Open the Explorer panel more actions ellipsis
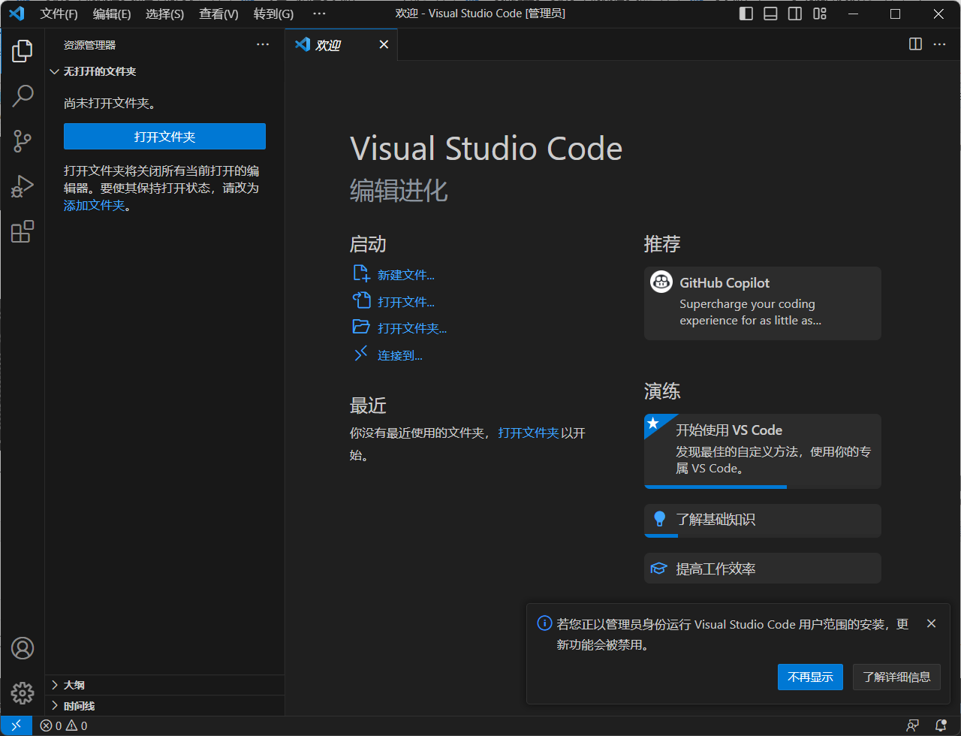This screenshot has width=961, height=736. click(x=263, y=44)
